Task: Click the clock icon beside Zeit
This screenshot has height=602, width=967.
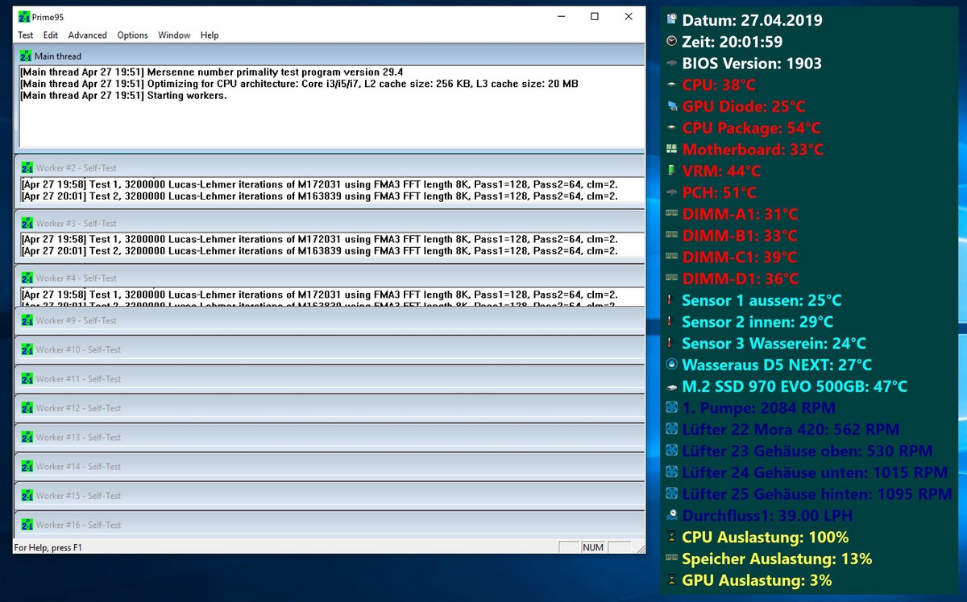Action: (x=672, y=42)
